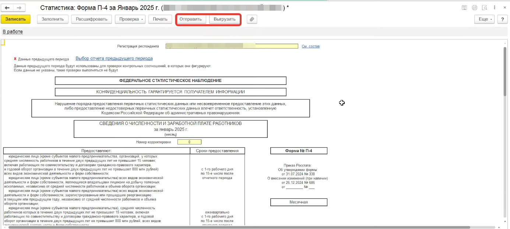Open the В работе status selector

point(13,32)
